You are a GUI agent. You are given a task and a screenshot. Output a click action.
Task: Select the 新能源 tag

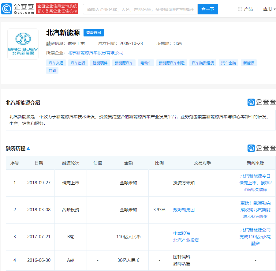[x=249, y=63]
